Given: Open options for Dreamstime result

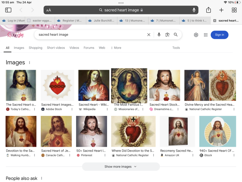Looking at the screenshot, I should (178, 109).
